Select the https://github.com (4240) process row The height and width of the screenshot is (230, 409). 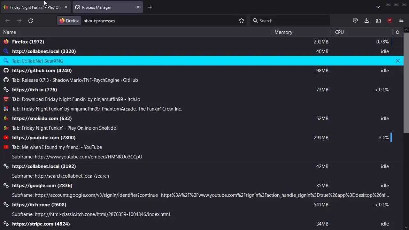coord(202,70)
